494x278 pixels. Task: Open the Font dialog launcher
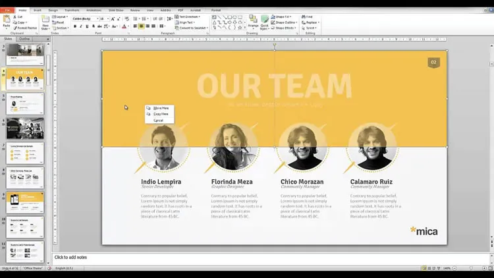(x=128, y=33)
